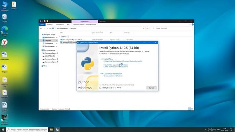Collapse the Давно (2) group
The height and width of the screenshot is (132, 235).
(x=60, y=37)
